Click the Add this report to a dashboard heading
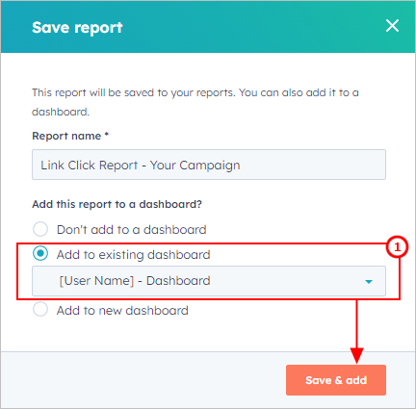The height and width of the screenshot is (409, 416). [117, 204]
